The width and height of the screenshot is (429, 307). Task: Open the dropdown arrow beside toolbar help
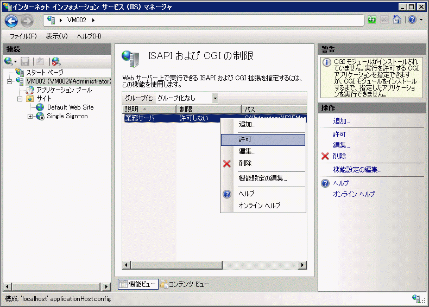tap(421, 20)
